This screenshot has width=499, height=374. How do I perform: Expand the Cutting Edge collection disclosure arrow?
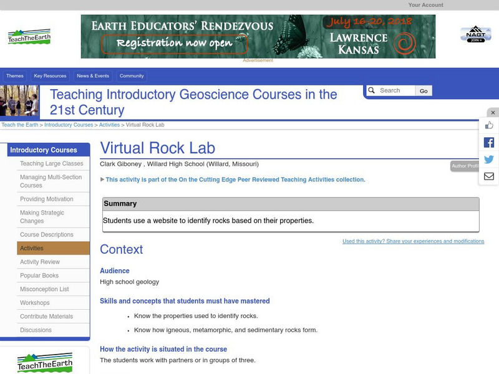click(103, 179)
